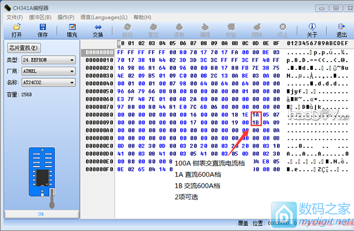The height and width of the screenshot is (231, 354).
Task: Click the Read (读取) chip icon
Action: coord(179,30)
